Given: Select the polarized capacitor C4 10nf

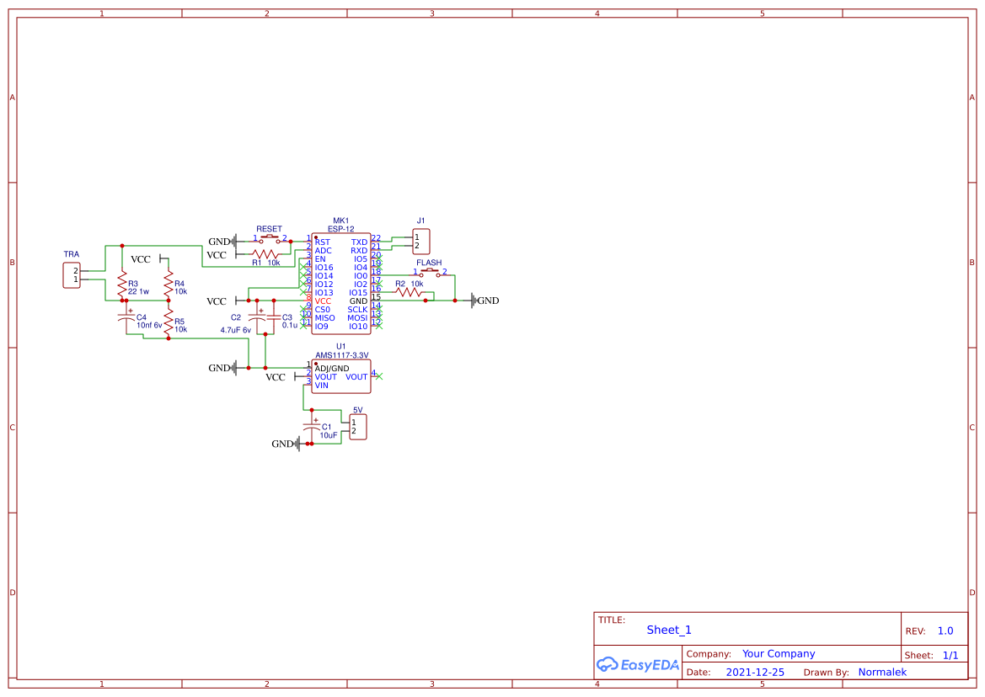Looking at the screenshot, I should 128,317.
